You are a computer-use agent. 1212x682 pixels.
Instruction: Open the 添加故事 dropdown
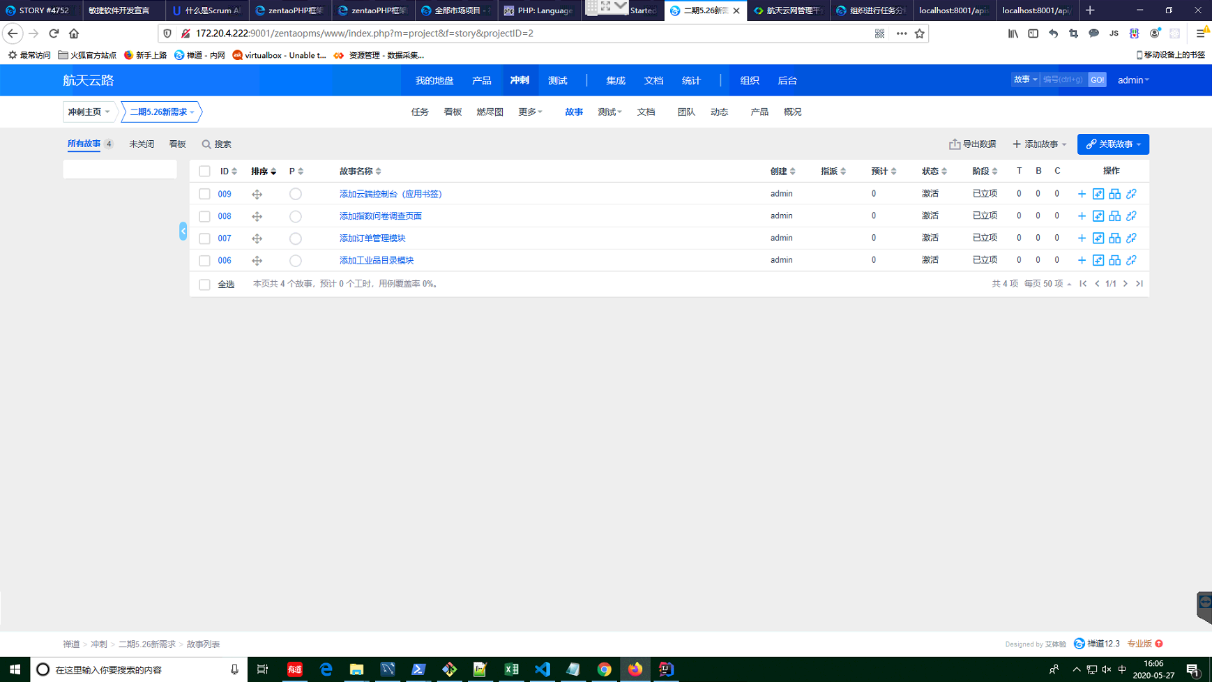[1039, 144]
